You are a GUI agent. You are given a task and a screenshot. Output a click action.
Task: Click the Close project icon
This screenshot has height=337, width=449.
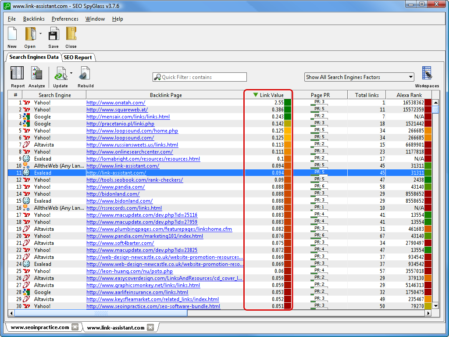pos(71,34)
